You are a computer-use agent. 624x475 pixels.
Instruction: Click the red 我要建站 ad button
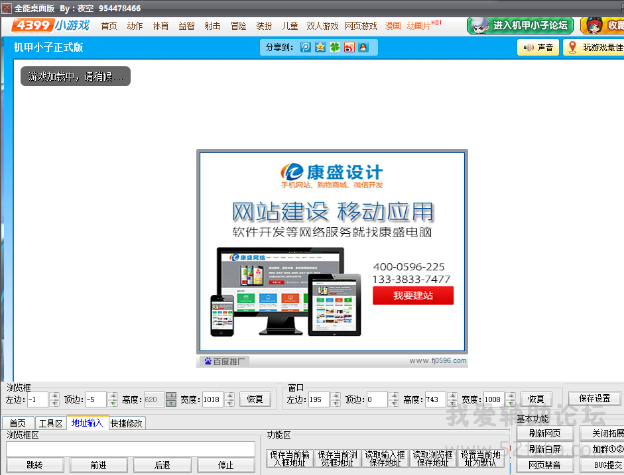click(x=413, y=295)
